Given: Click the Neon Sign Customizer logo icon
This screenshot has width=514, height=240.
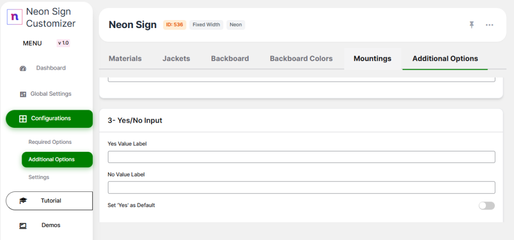Looking at the screenshot, I should tap(15, 17).
